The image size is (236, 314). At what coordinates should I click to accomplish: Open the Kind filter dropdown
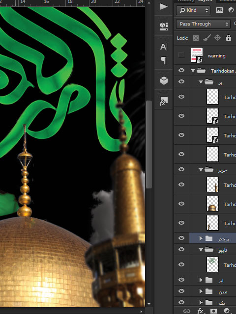(193, 10)
